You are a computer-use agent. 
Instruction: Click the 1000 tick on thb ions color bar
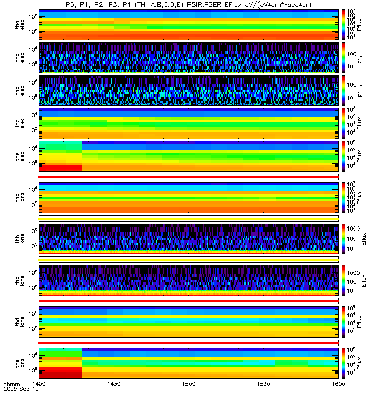pyautogui.click(x=353, y=229)
